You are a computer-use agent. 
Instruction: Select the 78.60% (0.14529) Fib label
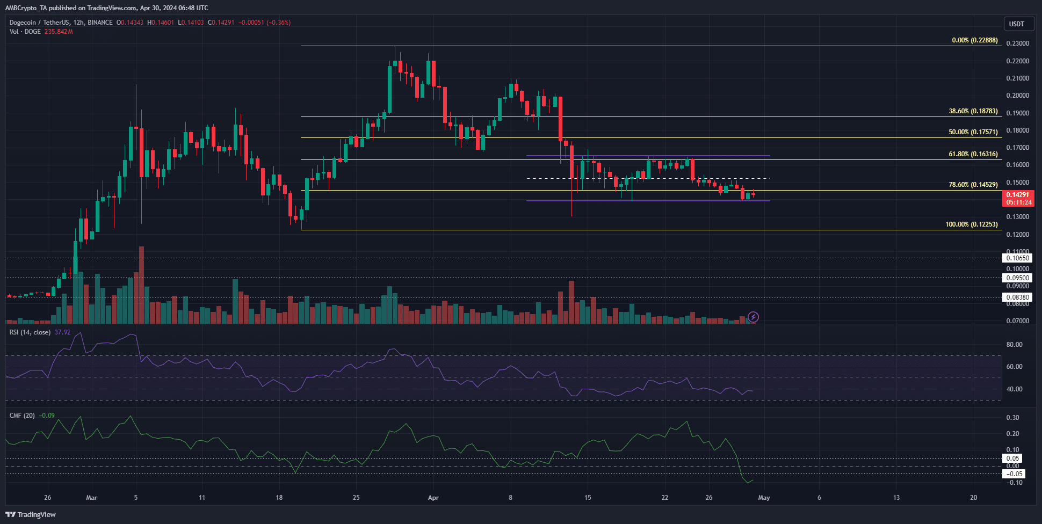click(973, 185)
